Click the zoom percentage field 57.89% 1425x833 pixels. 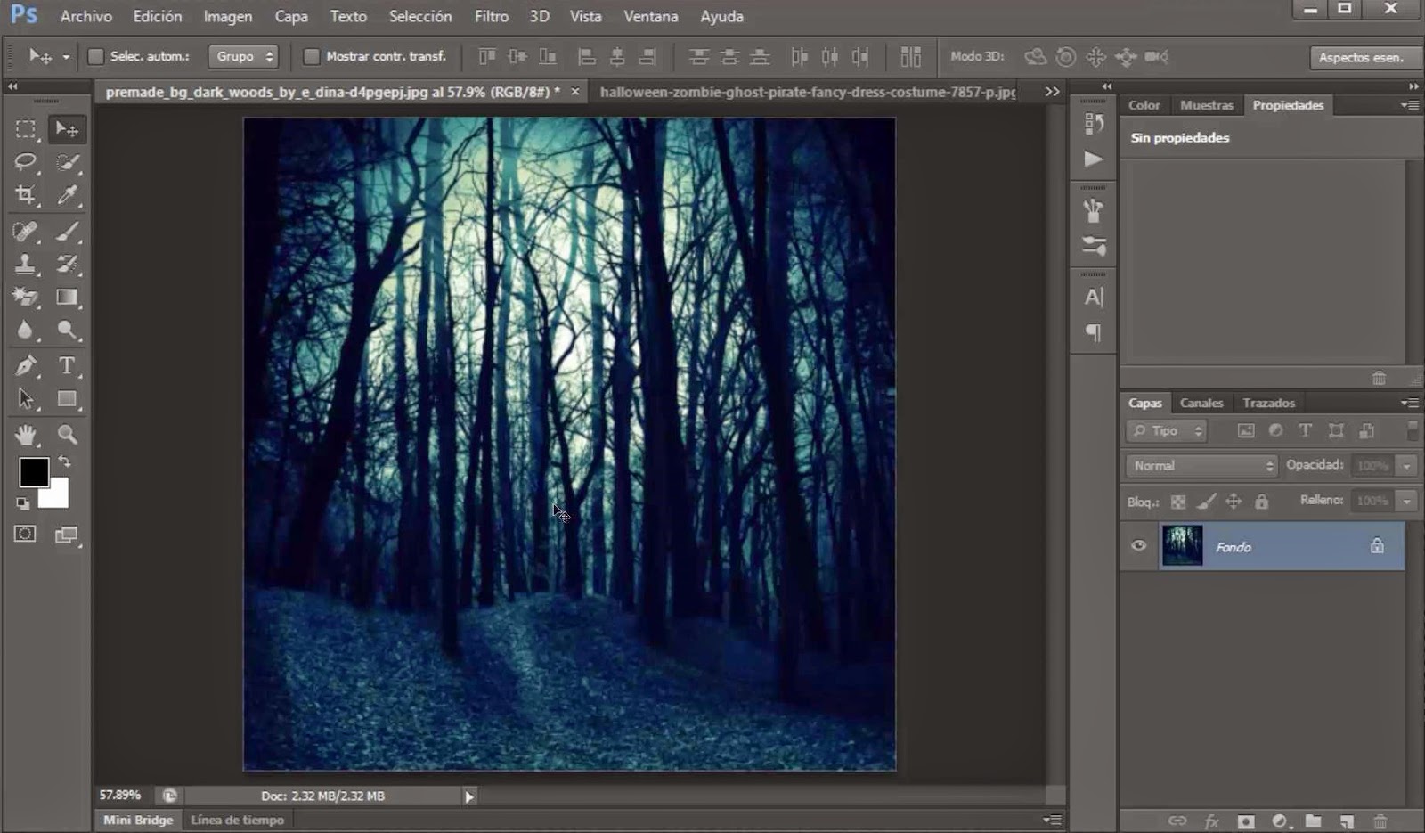tap(120, 795)
